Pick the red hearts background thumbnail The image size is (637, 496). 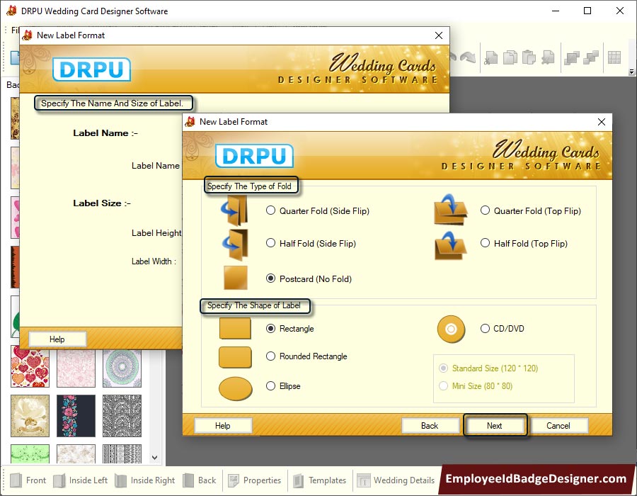[30, 367]
